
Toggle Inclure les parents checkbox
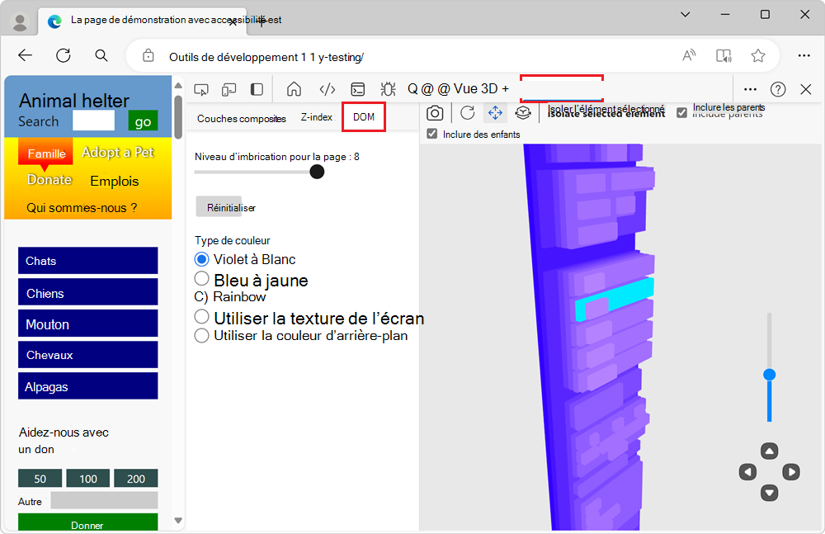point(681,112)
